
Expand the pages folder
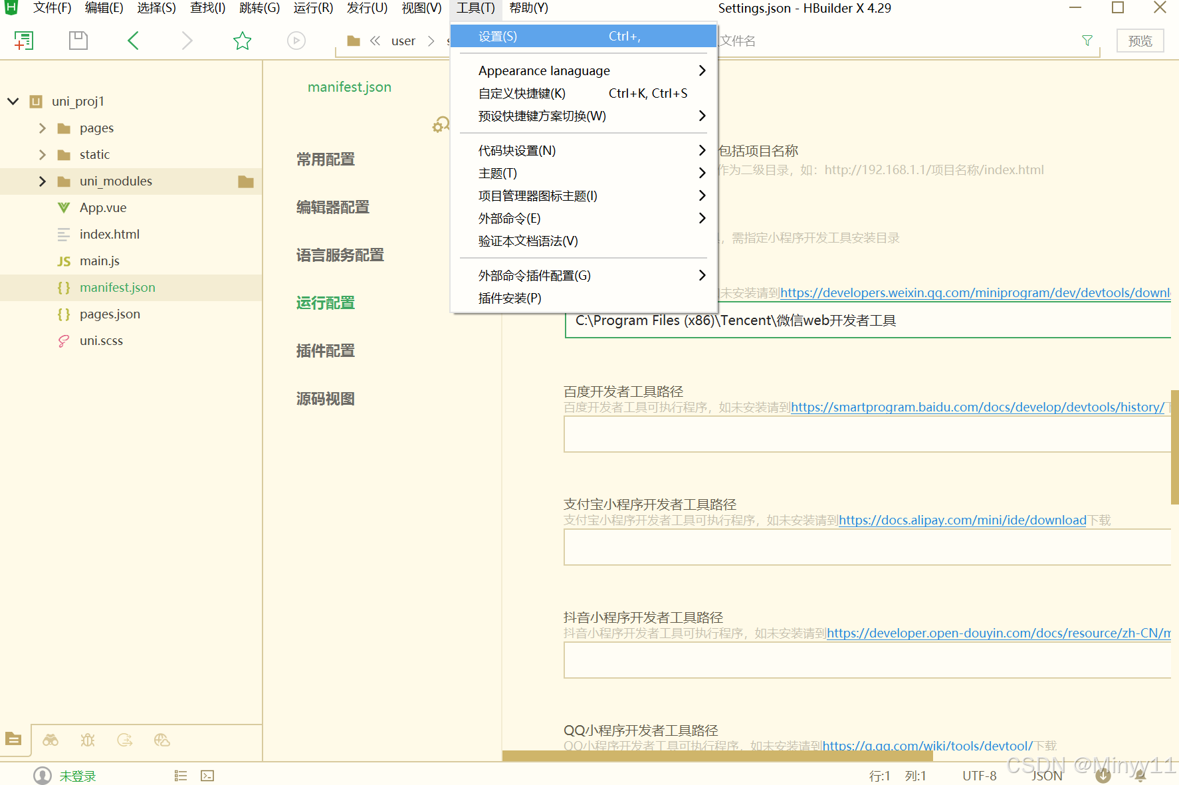[x=43, y=128]
